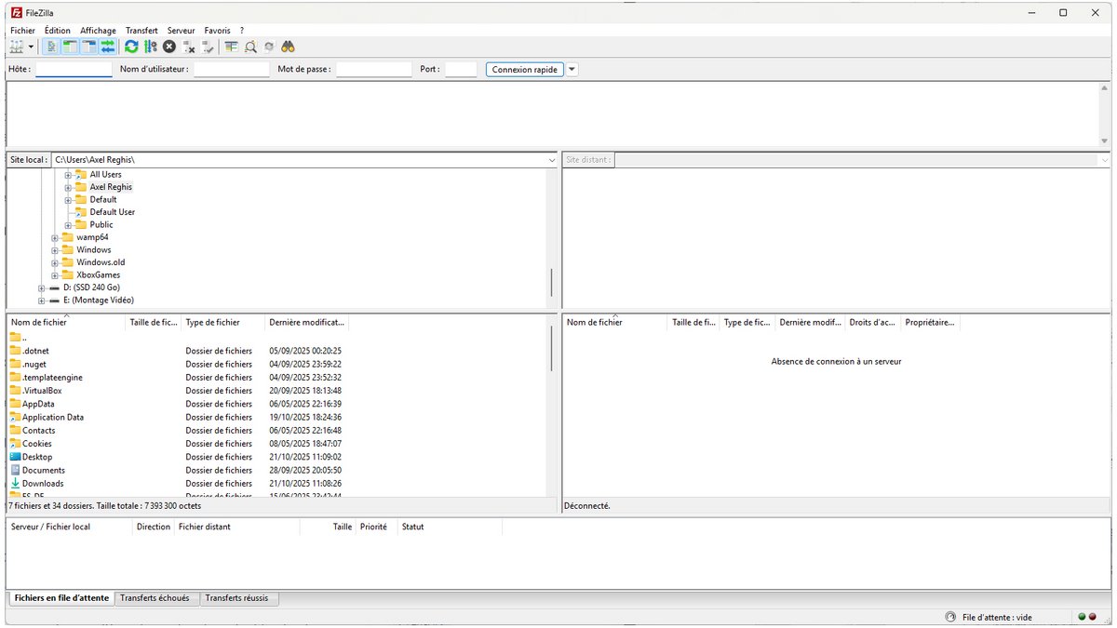Click the local file list vertical scrollbar
The height and width of the screenshot is (628, 1117).
click(552, 349)
